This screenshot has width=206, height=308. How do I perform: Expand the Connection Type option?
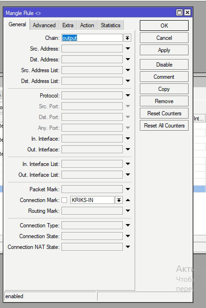coord(128,225)
